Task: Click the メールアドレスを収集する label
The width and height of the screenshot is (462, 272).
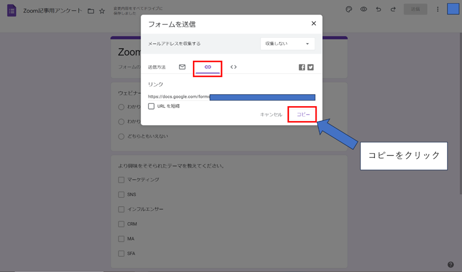Action: point(174,44)
